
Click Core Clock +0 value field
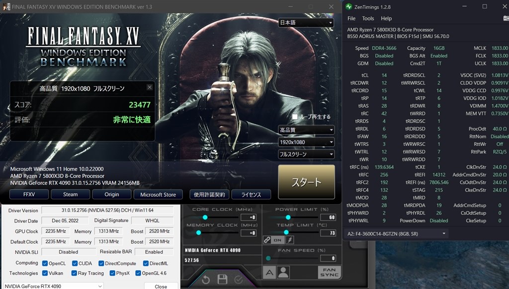click(249, 217)
